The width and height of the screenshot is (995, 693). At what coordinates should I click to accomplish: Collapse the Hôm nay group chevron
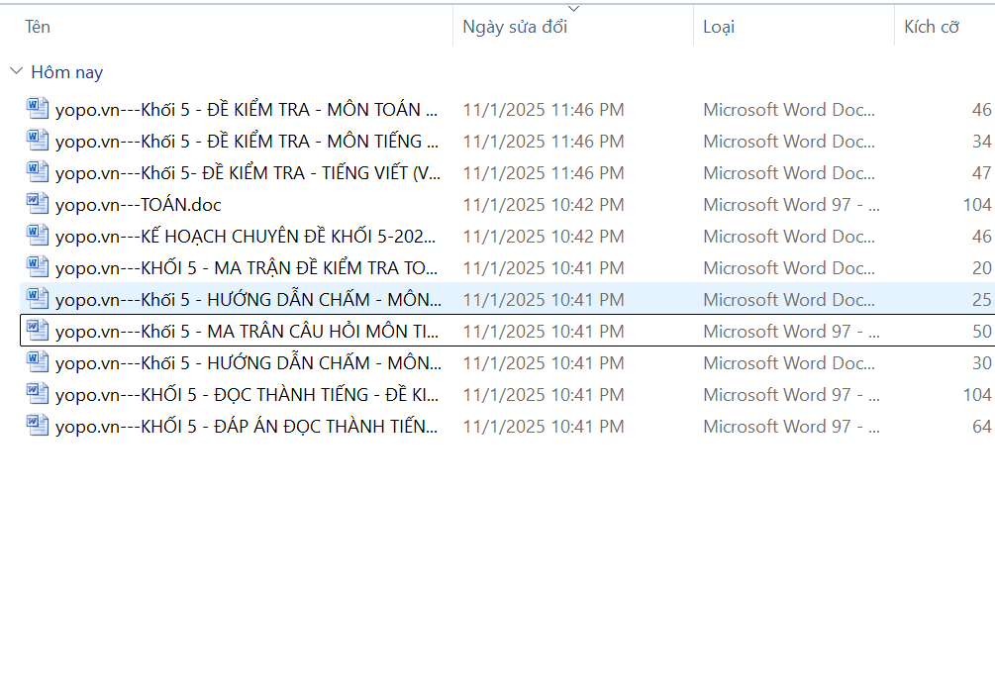point(16,72)
